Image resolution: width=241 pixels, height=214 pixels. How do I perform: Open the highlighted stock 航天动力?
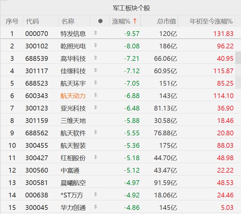[x=73, y=96]
